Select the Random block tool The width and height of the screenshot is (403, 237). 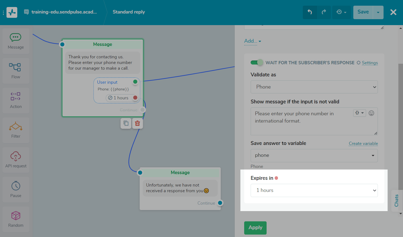(16, 219)
